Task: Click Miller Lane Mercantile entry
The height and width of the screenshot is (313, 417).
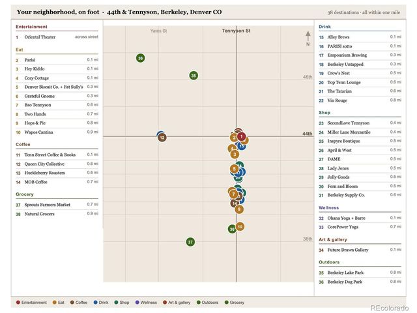Action: pos(360,132)
